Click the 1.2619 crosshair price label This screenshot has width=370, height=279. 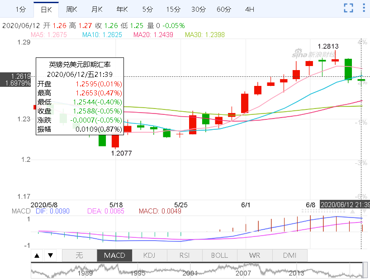[x=21, y=76]
